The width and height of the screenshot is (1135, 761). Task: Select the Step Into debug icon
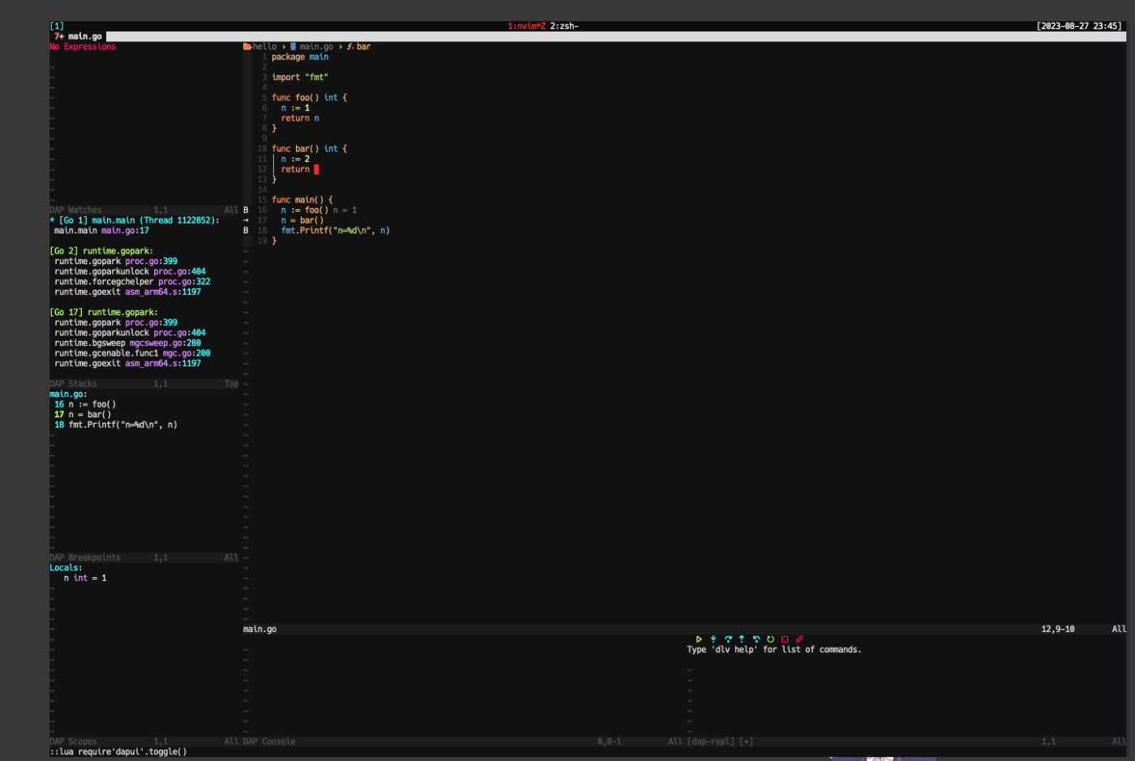coord(712,639)
